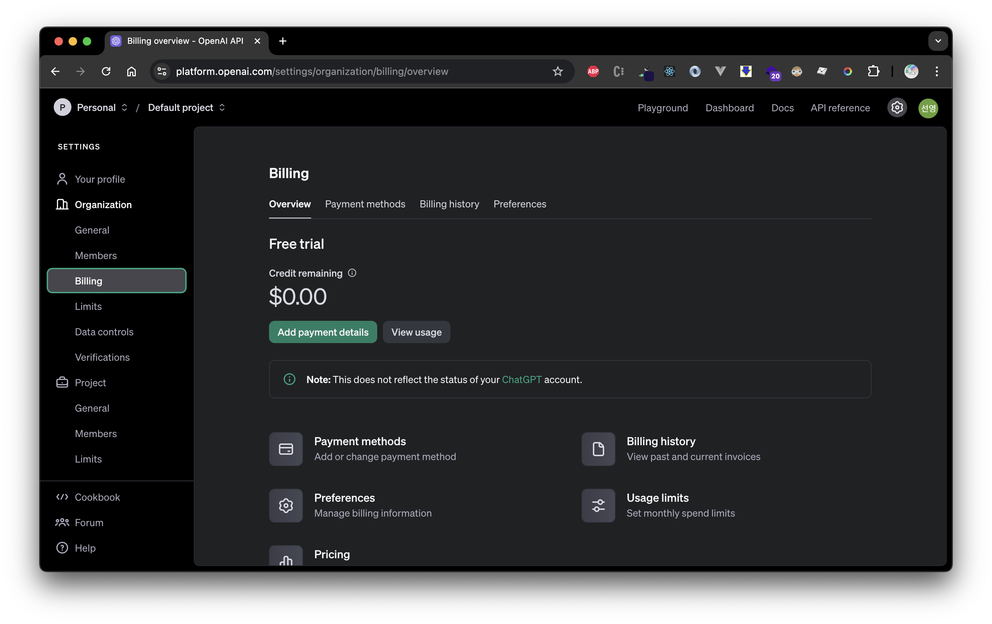Expand the Default project selector
Image resolution: width=992 pixels, height=624 pixels.
(187, 107)
